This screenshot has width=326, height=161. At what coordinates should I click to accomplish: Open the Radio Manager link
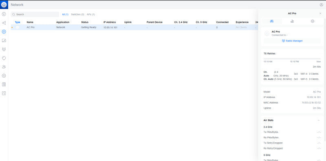coord(292,41)
